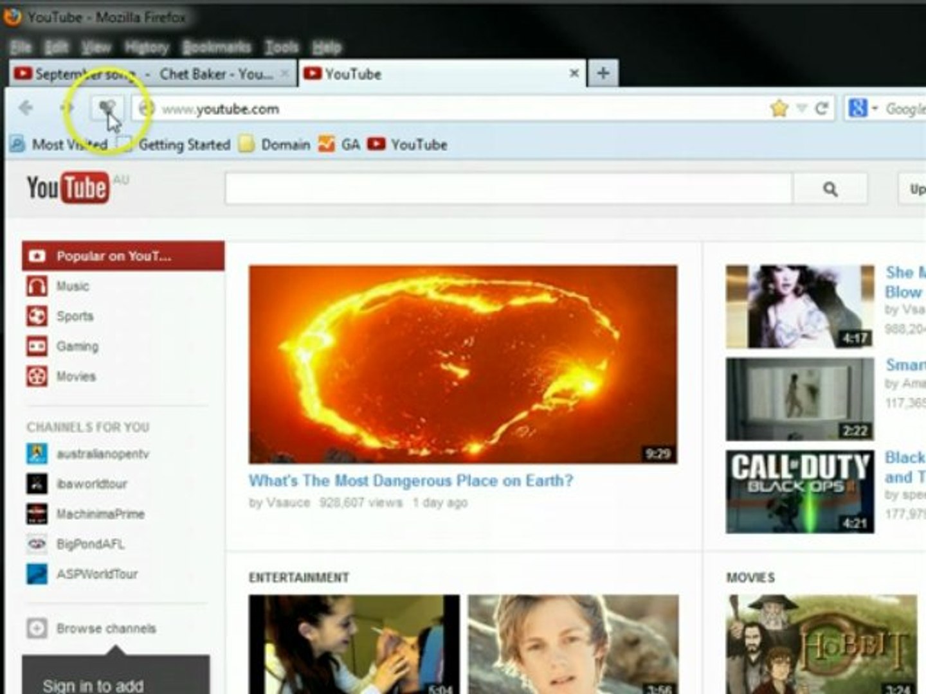This screenshot has height=694, width=926.
Task: Click the BigPondAFL channel avatar
Action: 37,544
